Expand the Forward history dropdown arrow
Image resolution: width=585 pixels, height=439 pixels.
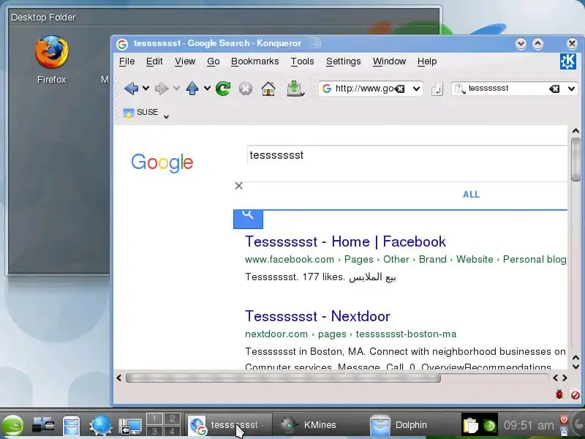click(x=176, y=89)
